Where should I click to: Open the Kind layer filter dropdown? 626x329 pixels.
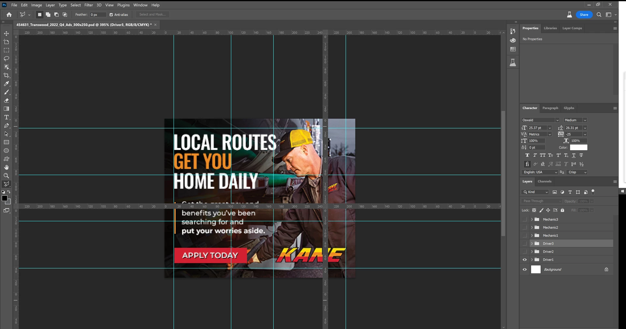[535, 192]
